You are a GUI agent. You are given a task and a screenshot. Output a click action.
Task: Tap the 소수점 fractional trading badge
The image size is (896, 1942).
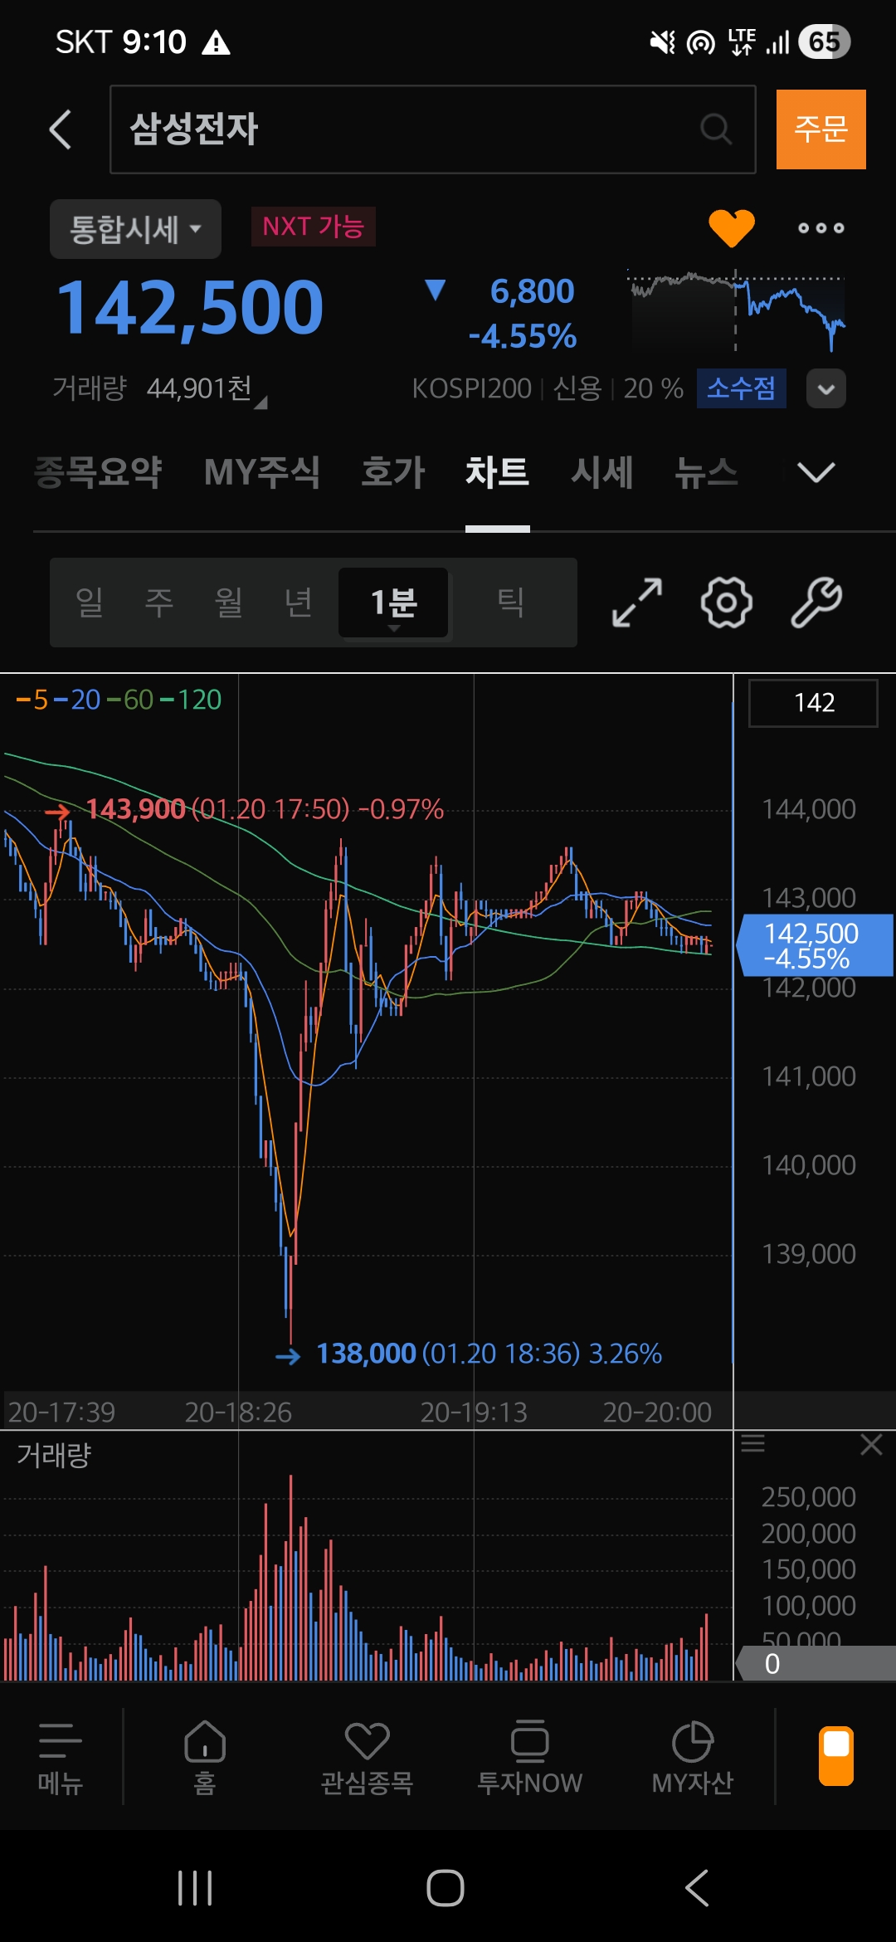741,388
